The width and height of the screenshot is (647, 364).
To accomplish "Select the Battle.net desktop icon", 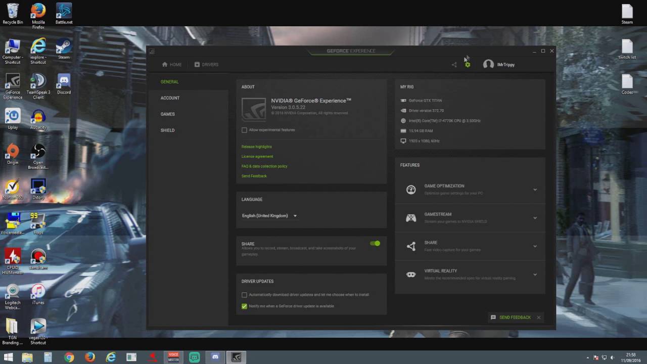I will click(x=64, y=14).
